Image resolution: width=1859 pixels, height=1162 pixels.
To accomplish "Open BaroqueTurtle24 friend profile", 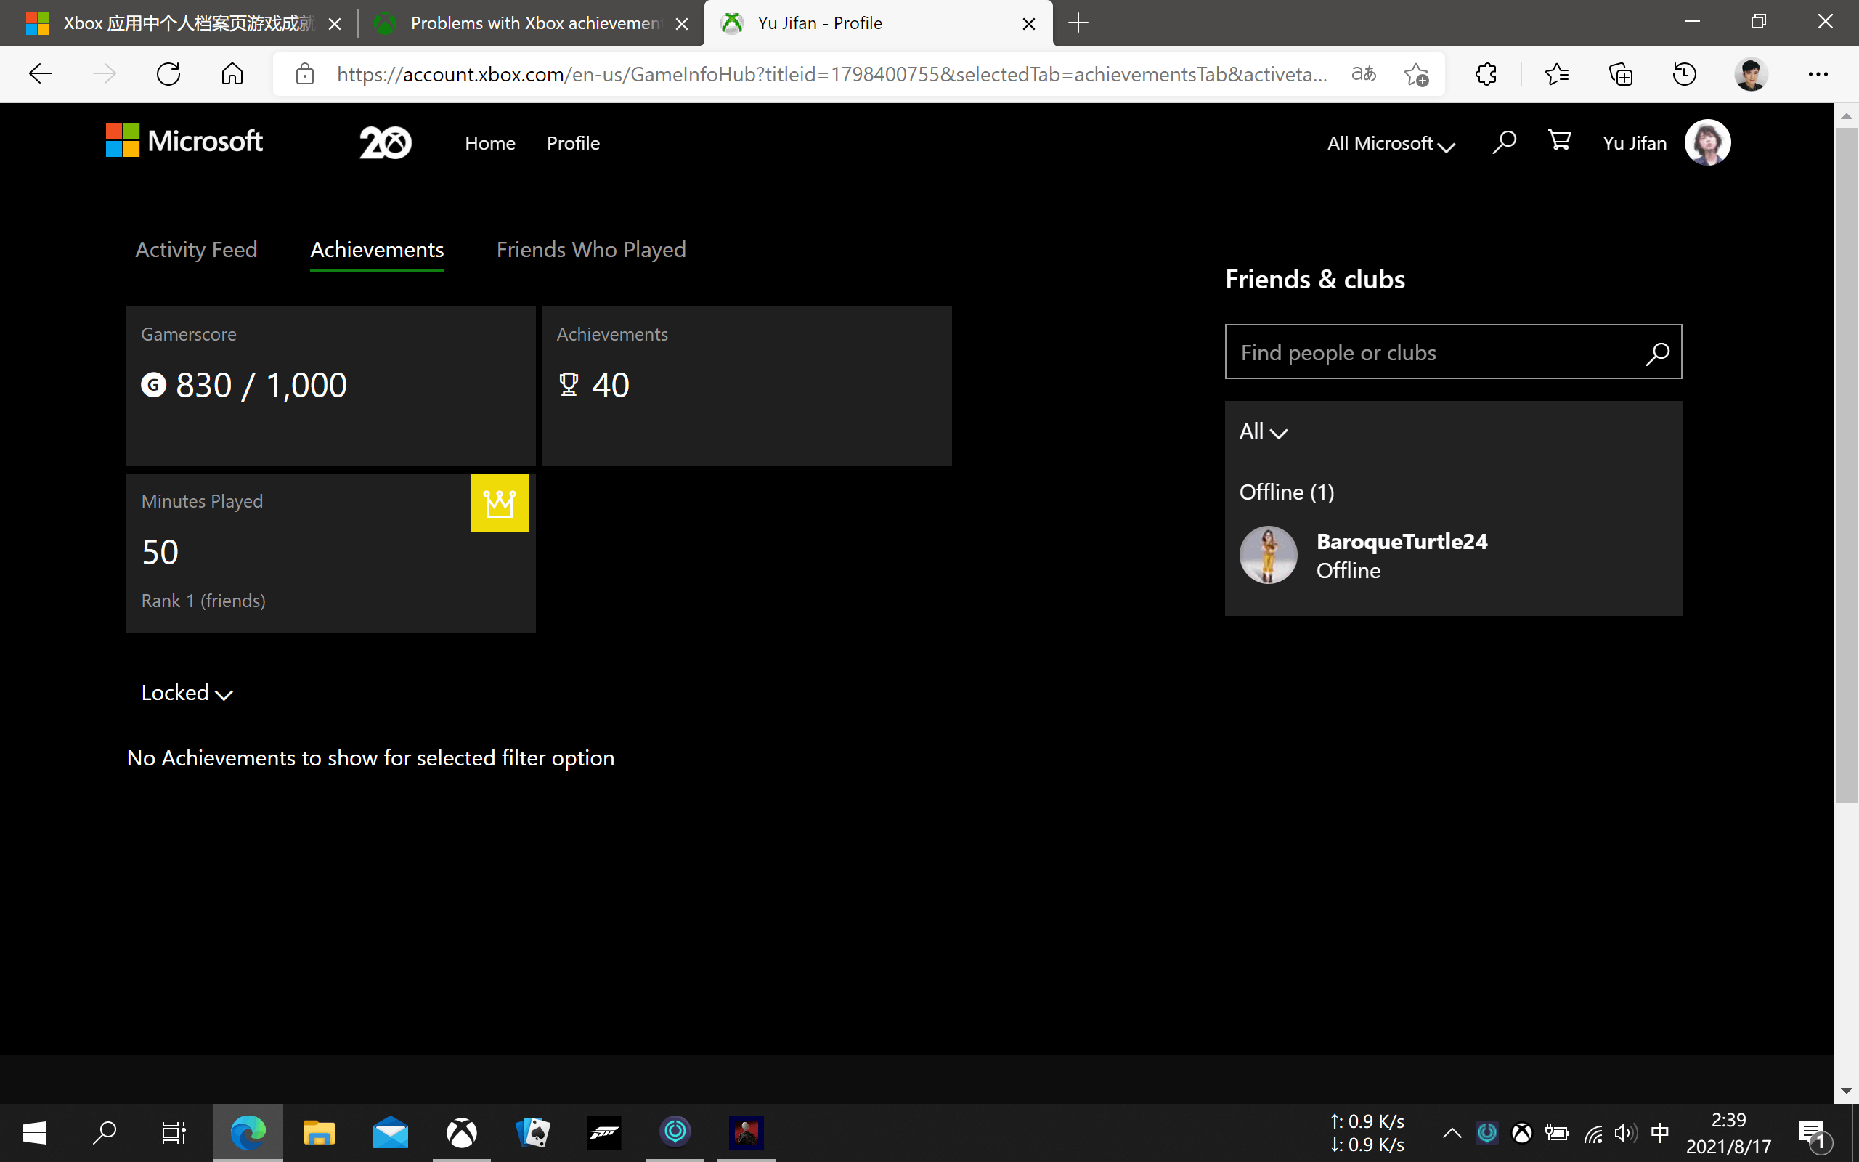I will coord(1402,541).
